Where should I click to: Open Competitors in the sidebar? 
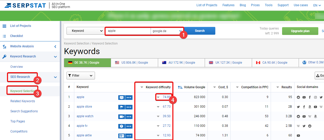pyautogui.click(x=19, y=131)
